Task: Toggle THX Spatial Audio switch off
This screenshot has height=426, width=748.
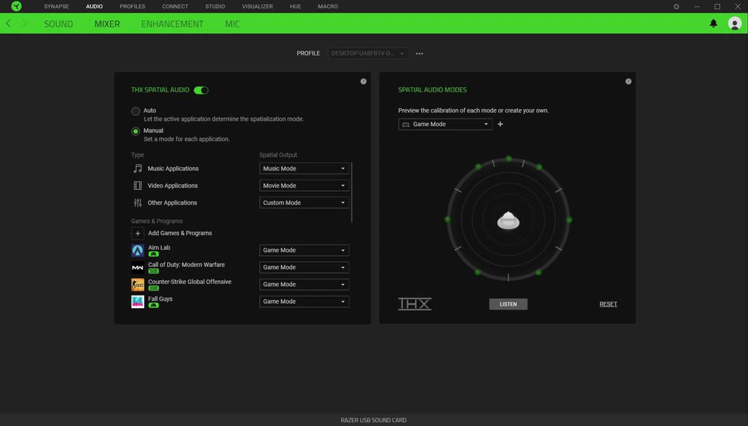Action: pyautogui.click(x=201, y=90)
